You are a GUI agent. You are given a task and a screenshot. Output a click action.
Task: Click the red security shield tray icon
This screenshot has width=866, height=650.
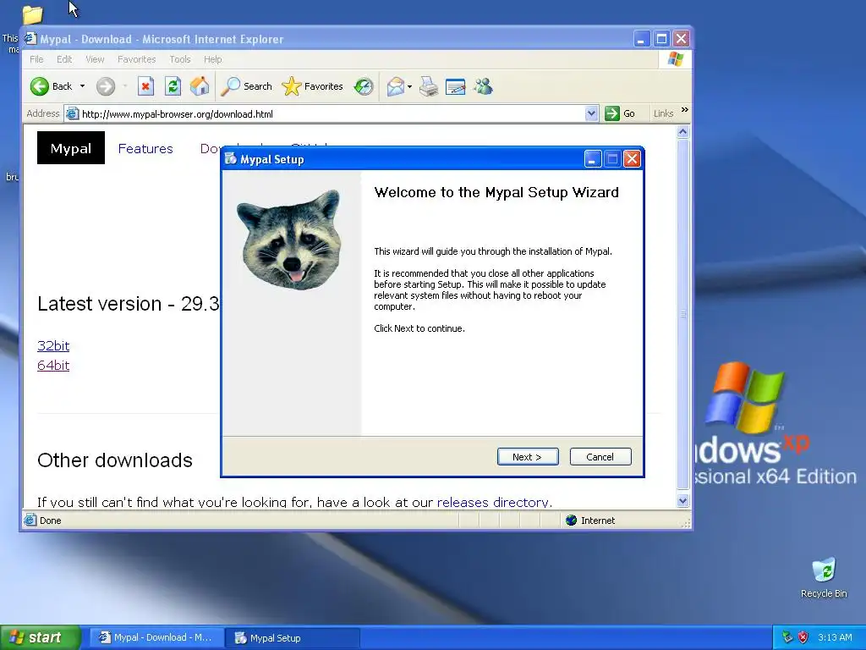click(803, 637)
